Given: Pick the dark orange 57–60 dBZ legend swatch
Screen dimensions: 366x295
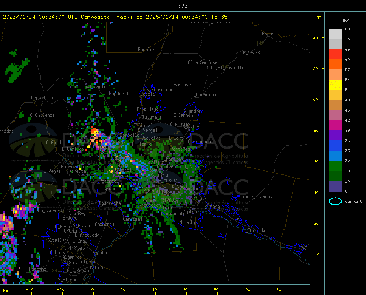Looking at the screenshot, I should [335, 65].
